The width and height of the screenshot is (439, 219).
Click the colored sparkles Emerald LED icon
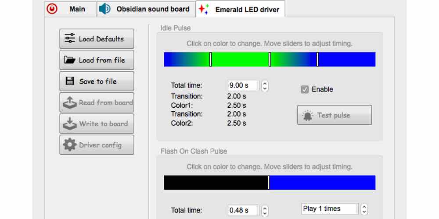point(203,9)
